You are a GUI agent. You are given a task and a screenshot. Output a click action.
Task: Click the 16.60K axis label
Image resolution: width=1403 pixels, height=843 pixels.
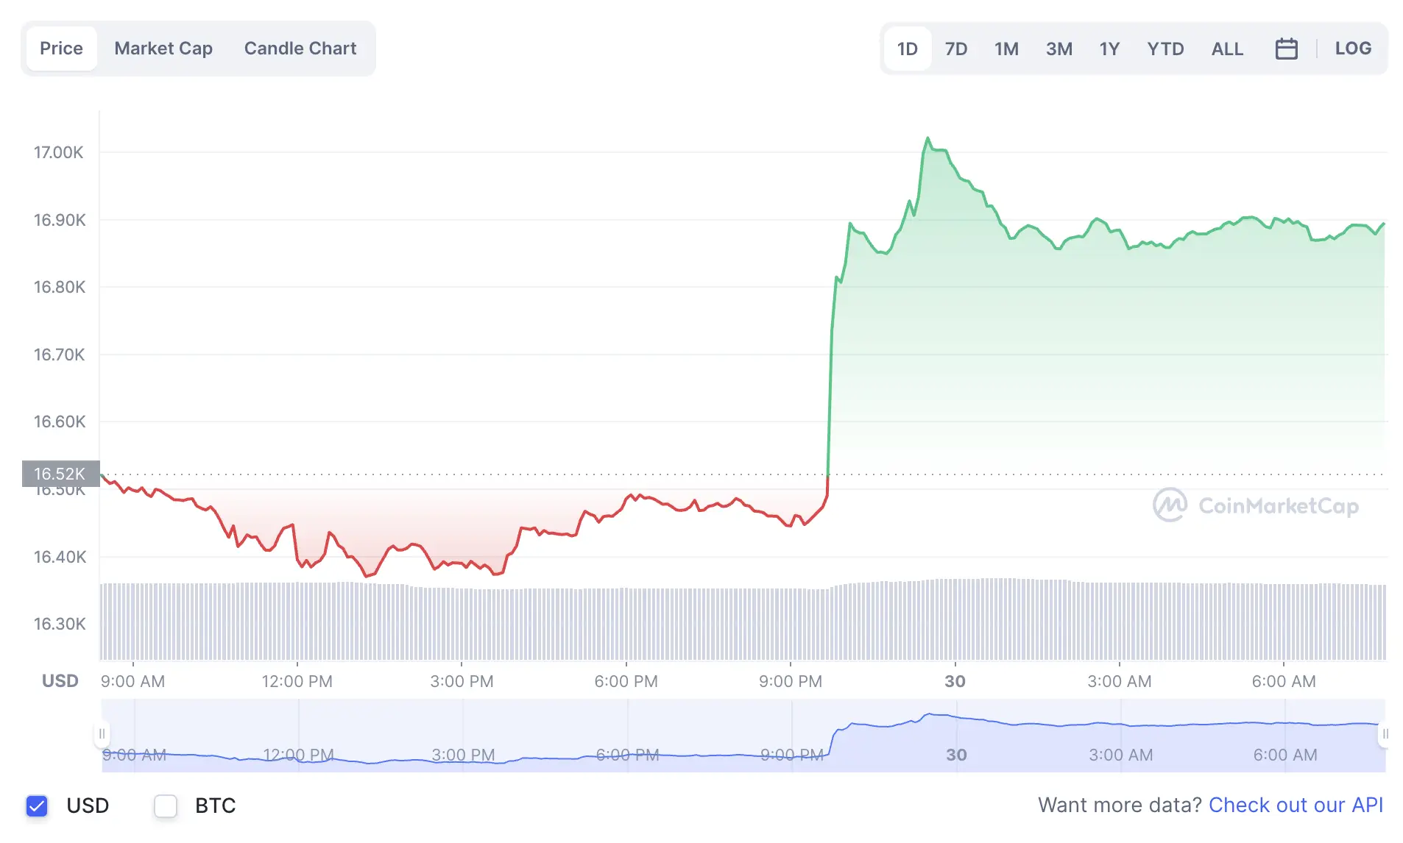point(60,421)
